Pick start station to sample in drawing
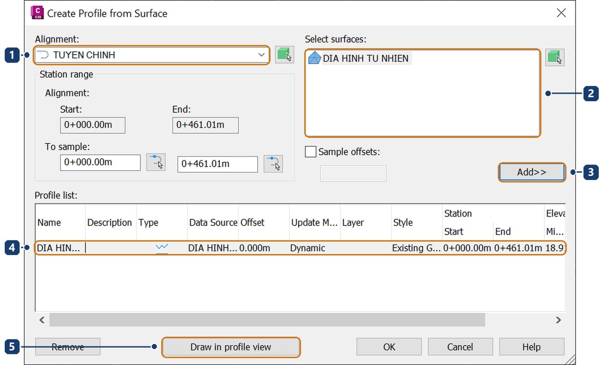606x365 pixels. click(156, 162)
